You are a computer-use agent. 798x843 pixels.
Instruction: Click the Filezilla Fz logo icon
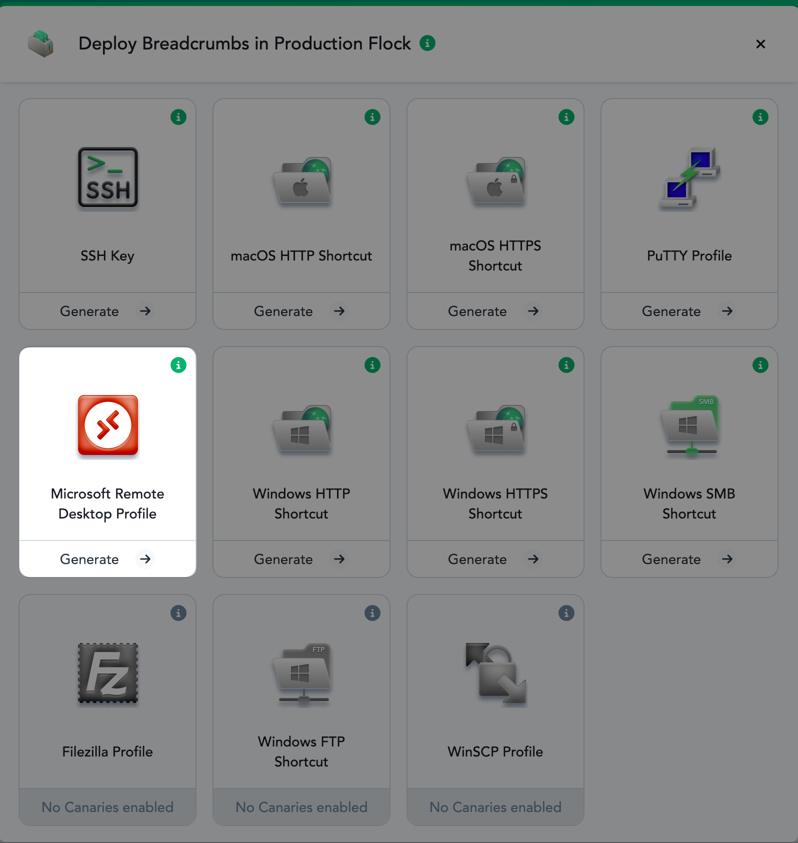click(107, 673)
